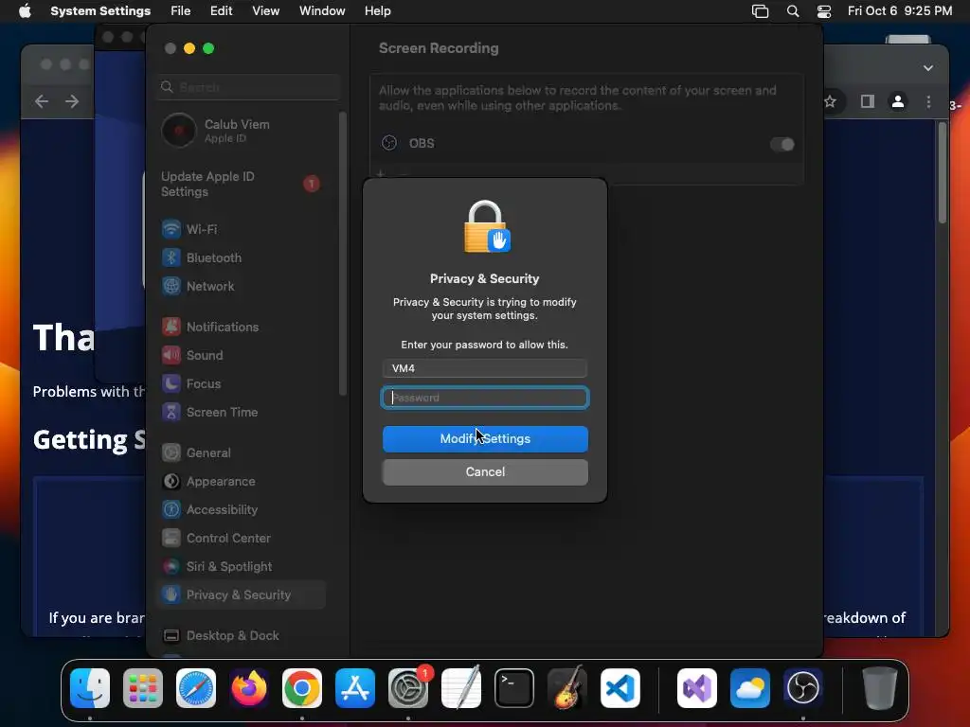Launch Firefox from the Dock

point(249,688)
